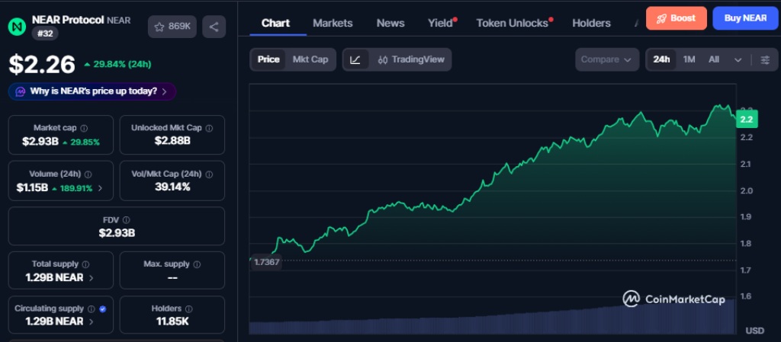The width and height of the screenshot is (781, 342).
Task: Click the 39.14% Vol/Mkt Cap value
Action: 172,187
